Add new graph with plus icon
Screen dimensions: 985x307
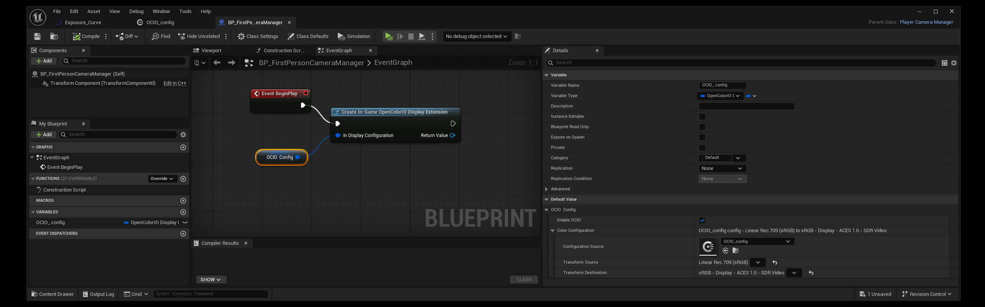[x=183, y=147]
